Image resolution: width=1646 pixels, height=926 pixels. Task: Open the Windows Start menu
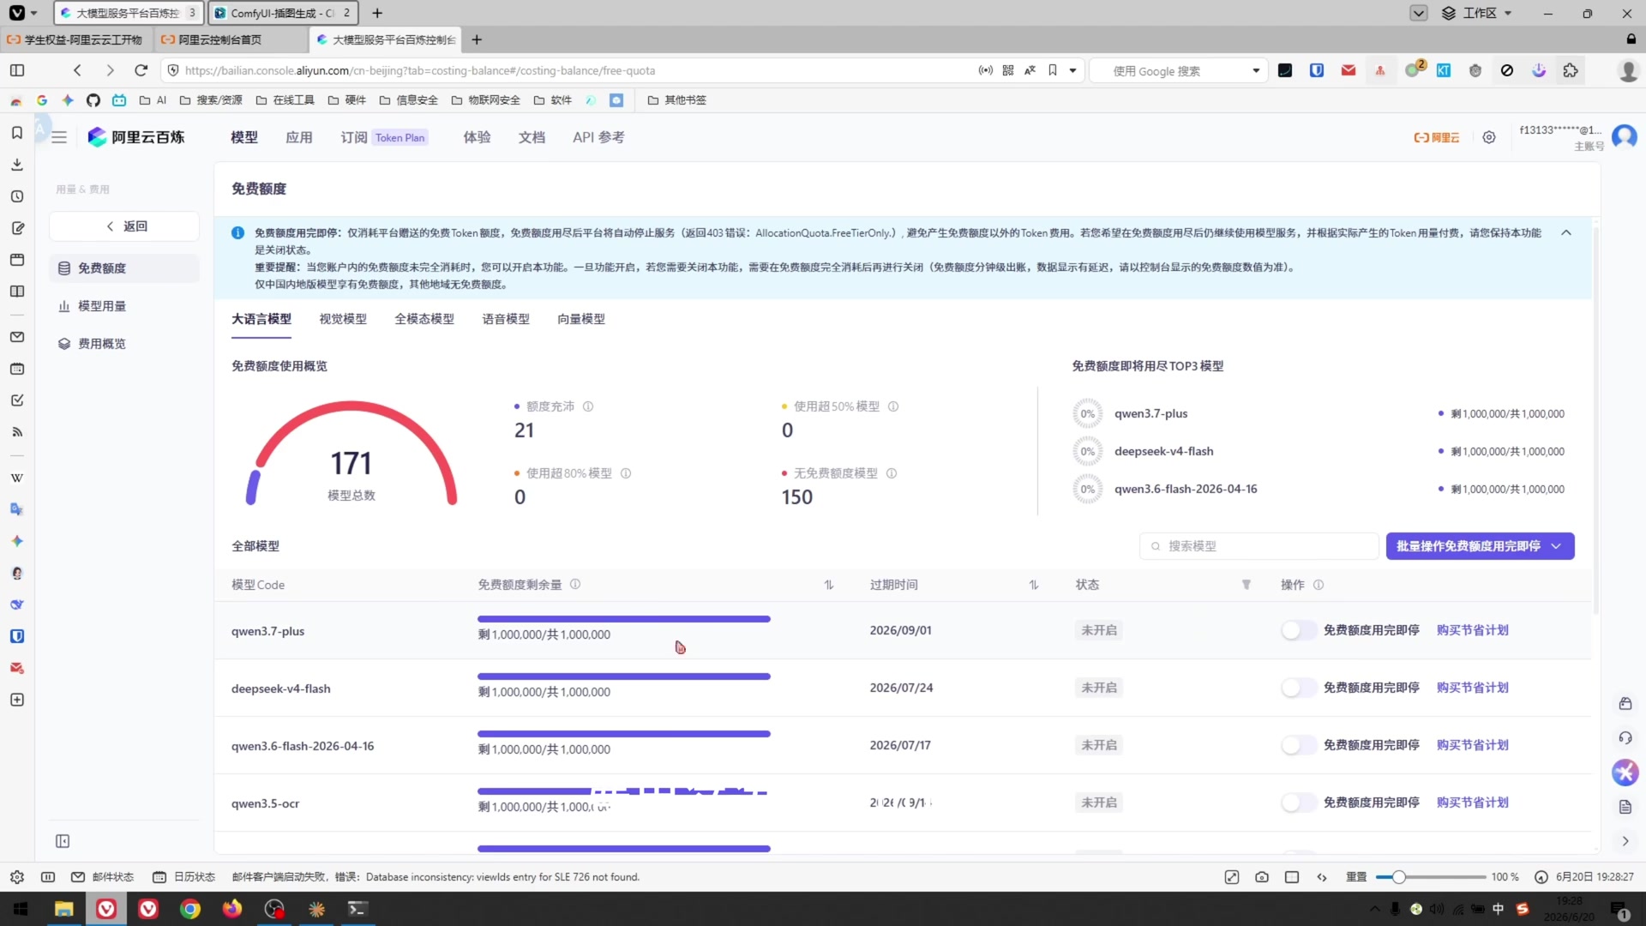coord(21,909)
